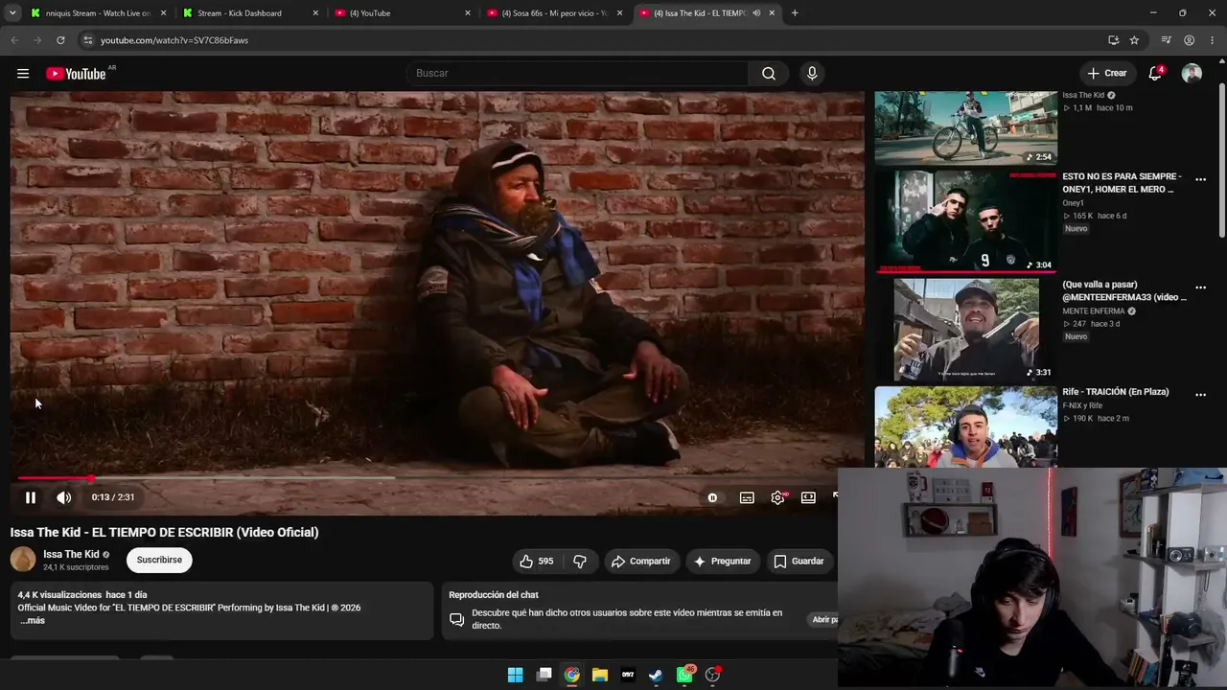Open ESTO NO ES PARA SIEMPRE thumbnail
This screenshot has height=690, width=1227.
965,221
